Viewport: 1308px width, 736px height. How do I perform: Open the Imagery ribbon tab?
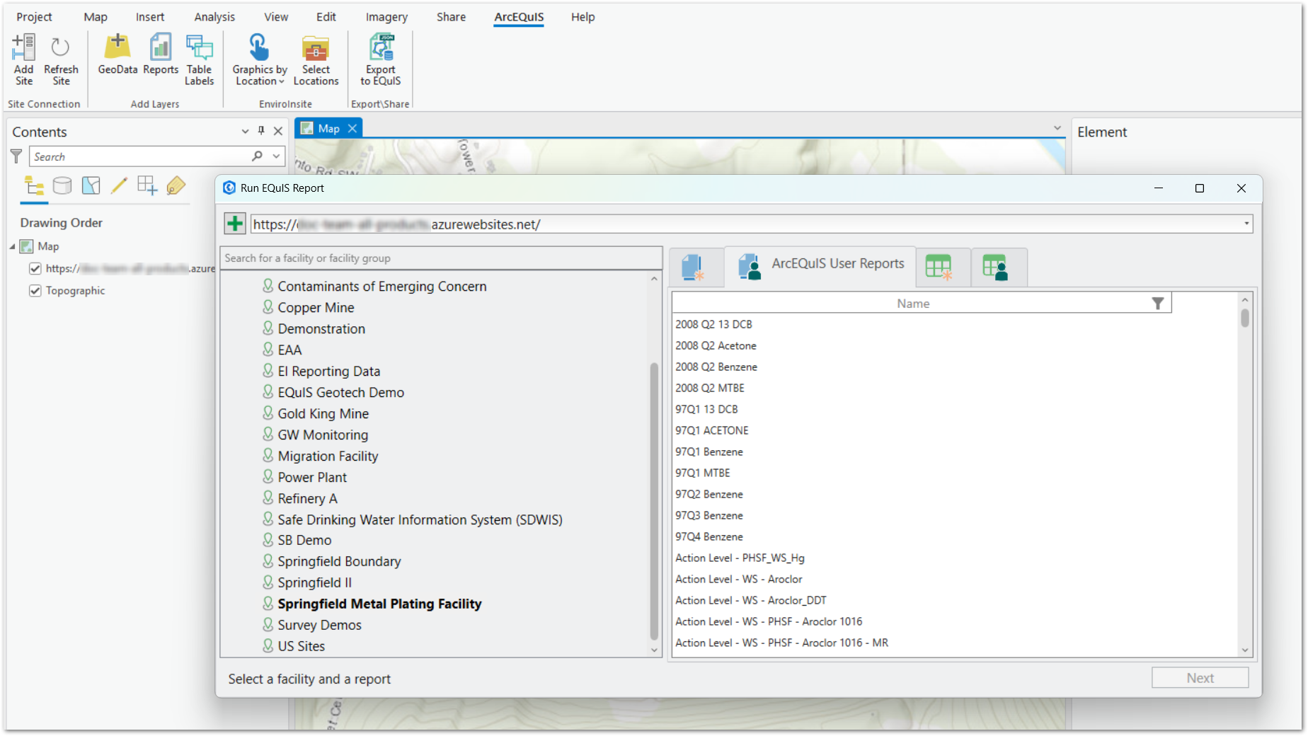[386, 17]
